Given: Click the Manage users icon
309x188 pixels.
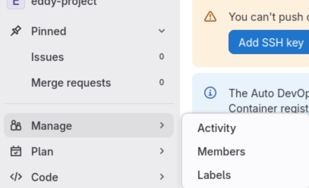Looking at the screenshot, I should (16, 126).
